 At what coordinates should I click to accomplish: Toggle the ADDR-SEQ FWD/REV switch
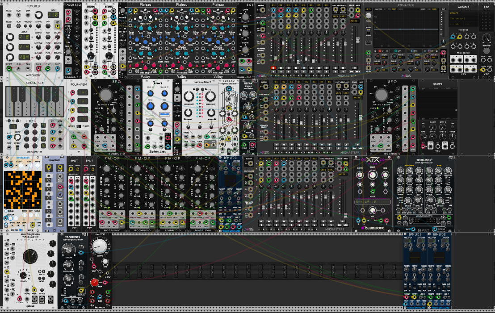(68, 39)
